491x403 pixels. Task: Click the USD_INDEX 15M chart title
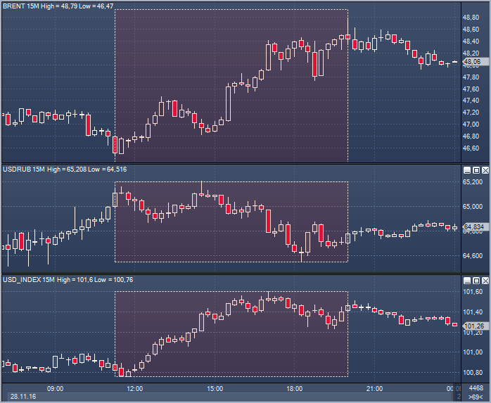[68, 279]
